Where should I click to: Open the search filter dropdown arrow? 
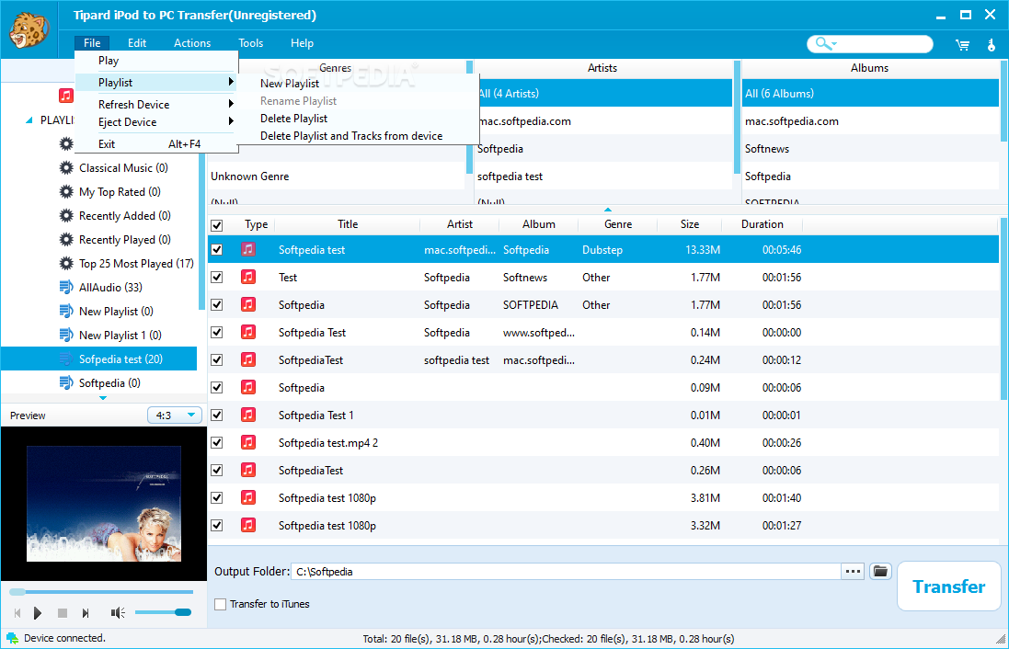(834, 44)
